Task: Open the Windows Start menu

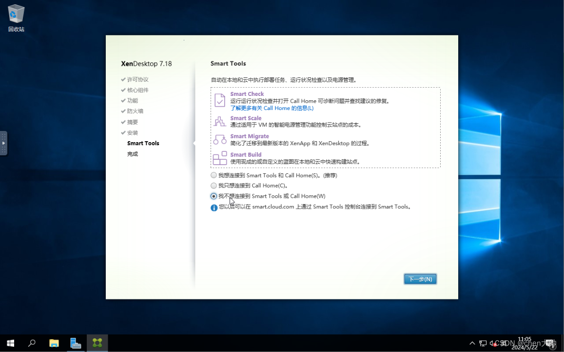Action: click(10, 343)
